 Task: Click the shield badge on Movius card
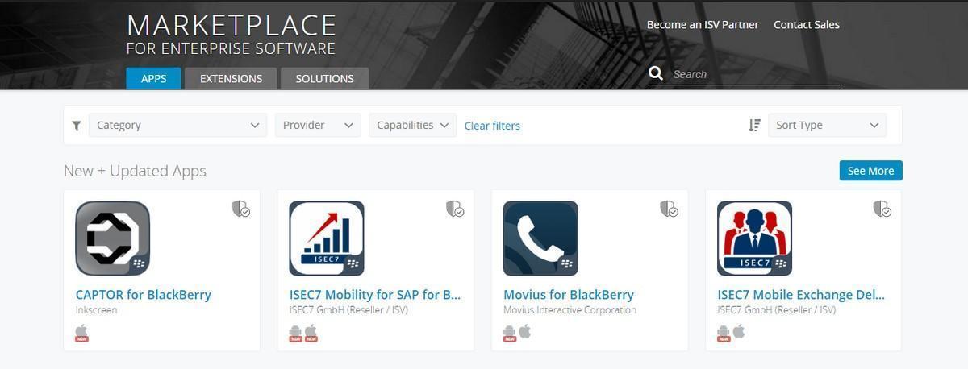pyautogui.click(x=669, y=209)
